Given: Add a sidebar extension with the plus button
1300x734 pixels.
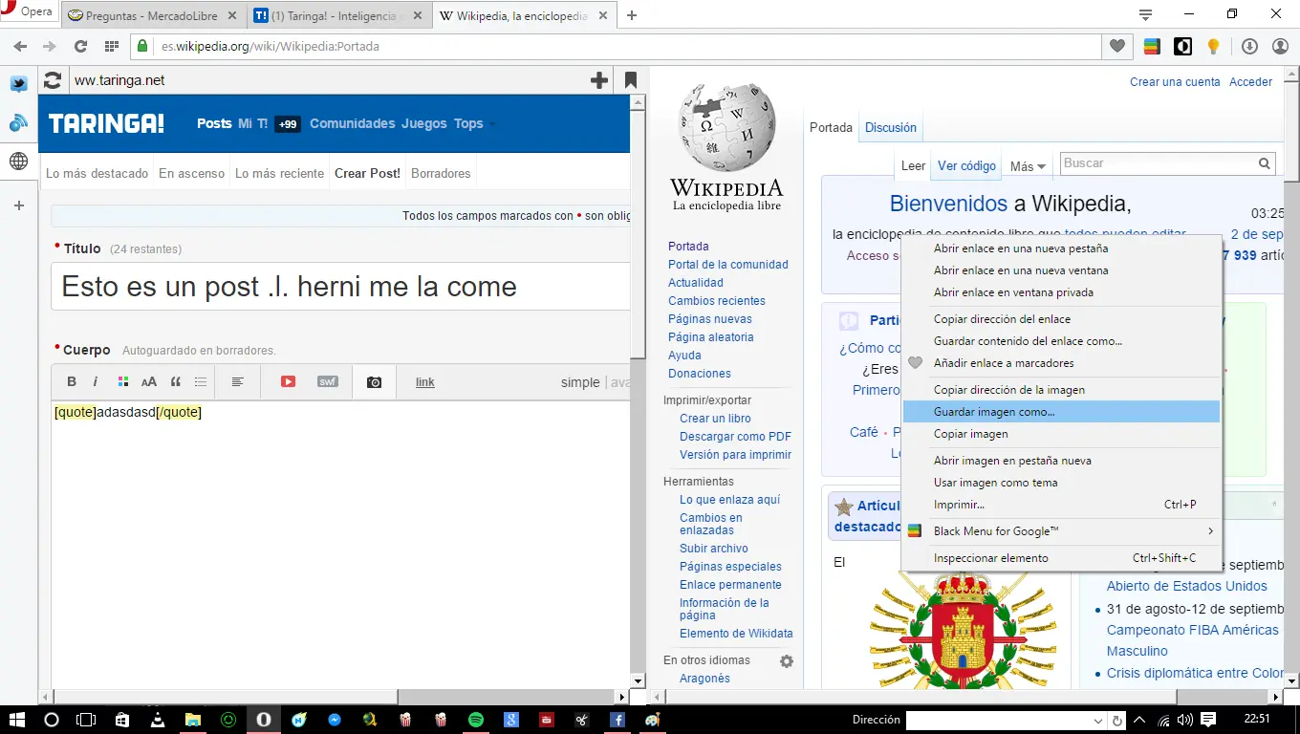Looking at the screenshot, I should 18,205.
